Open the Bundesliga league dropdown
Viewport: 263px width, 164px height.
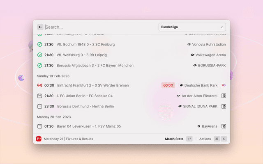pyautogui.click(x=192, y=27)
